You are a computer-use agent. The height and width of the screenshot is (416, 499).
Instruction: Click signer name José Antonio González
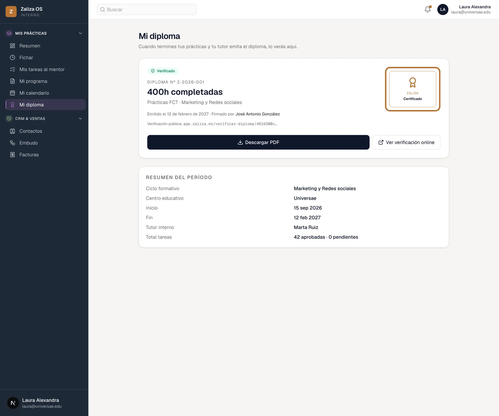click(x=258, y=114)
